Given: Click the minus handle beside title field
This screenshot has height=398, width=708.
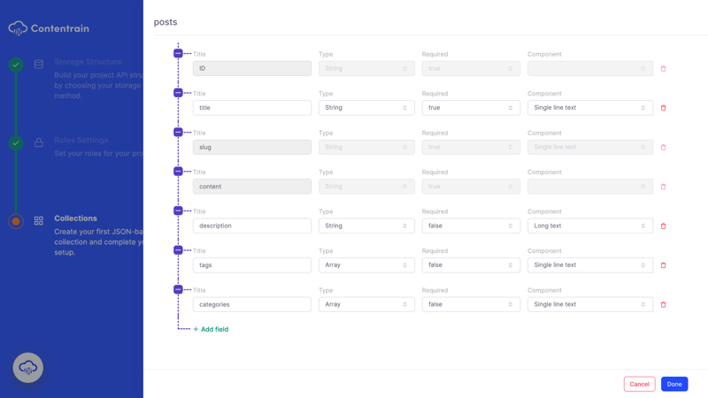Looking at the screenshot, I should coord(178,93).
